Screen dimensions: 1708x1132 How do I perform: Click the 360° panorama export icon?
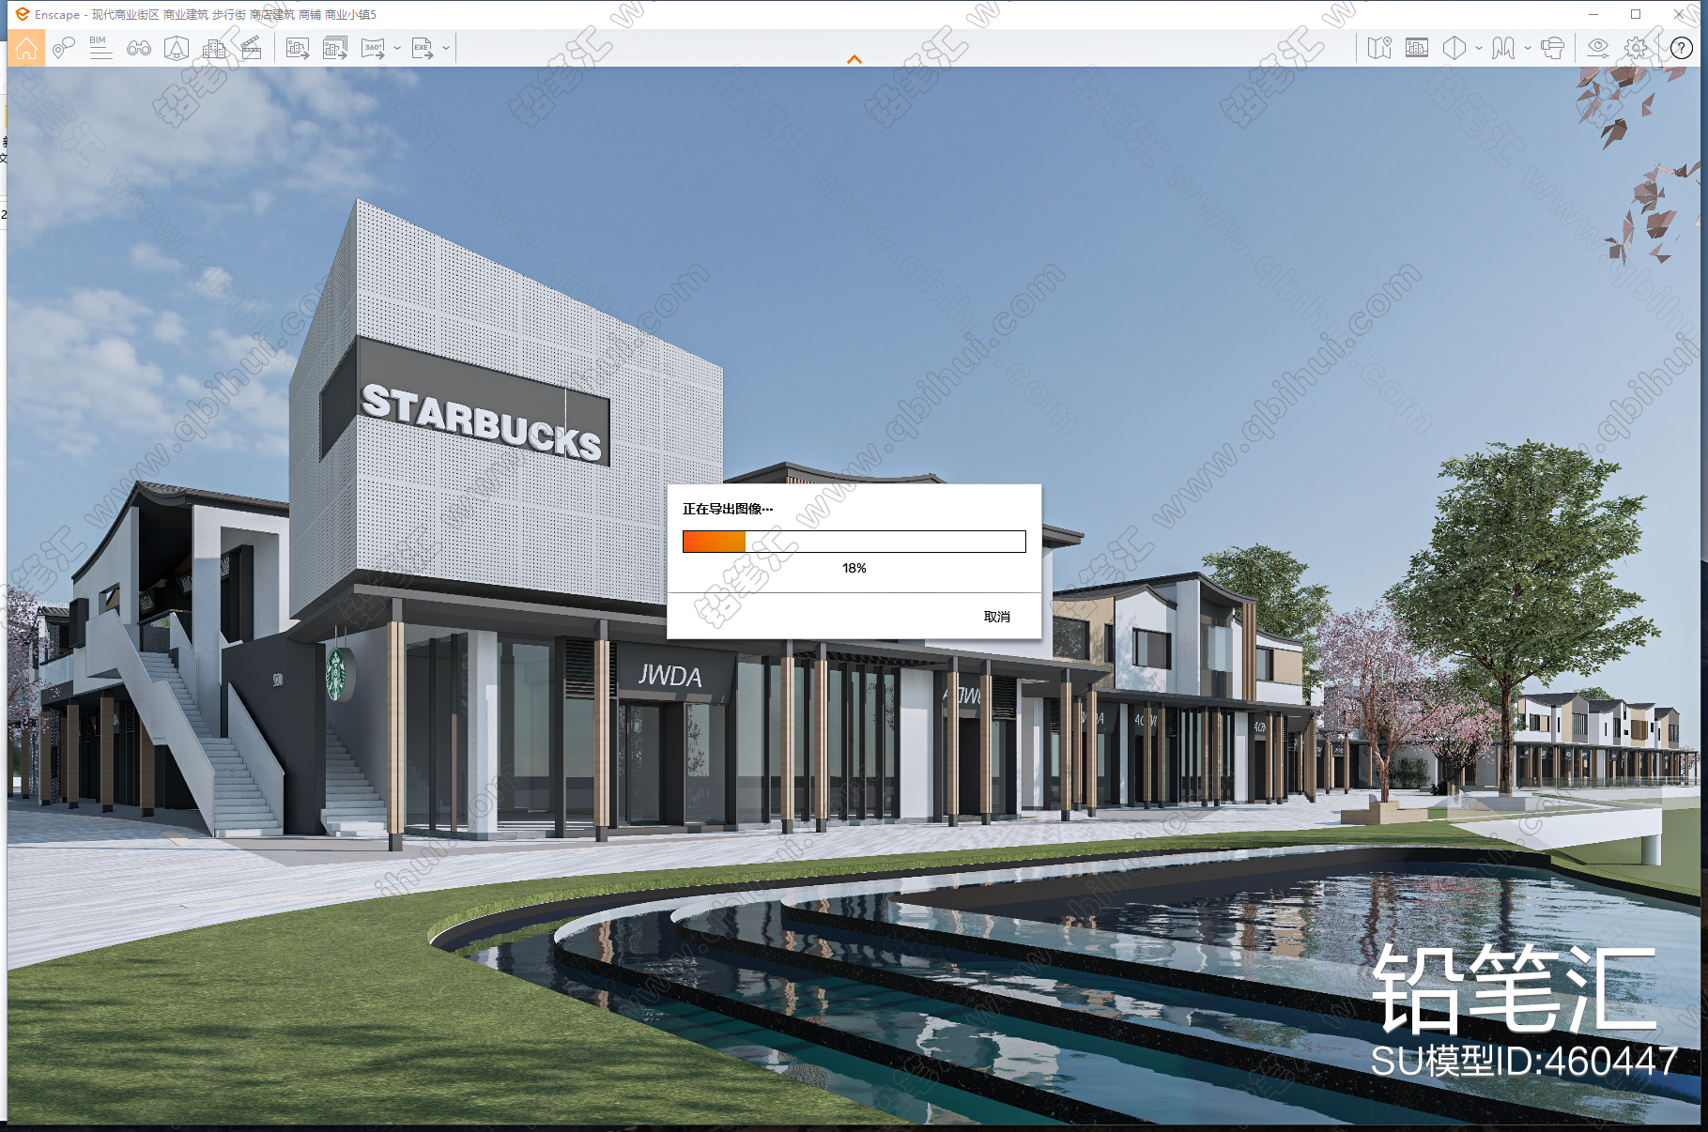[x=374, y=48]
